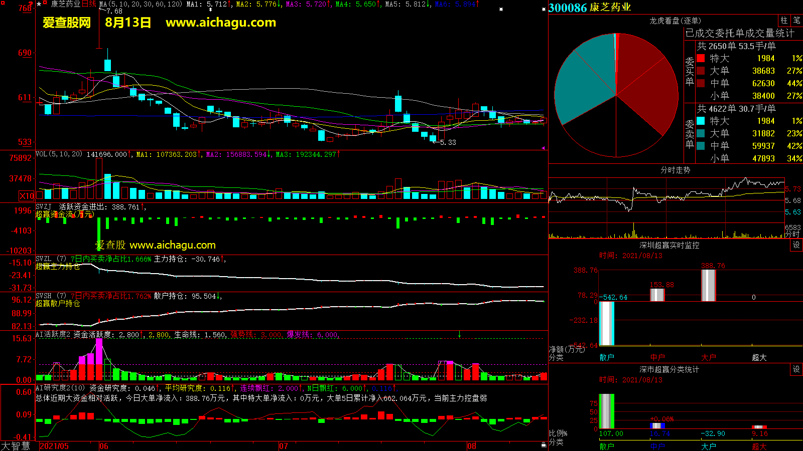The height and width of the screenshot is (451, 803).
Task: Click the 大智慧 logo at bottom-left
Action: pos(16,446)
